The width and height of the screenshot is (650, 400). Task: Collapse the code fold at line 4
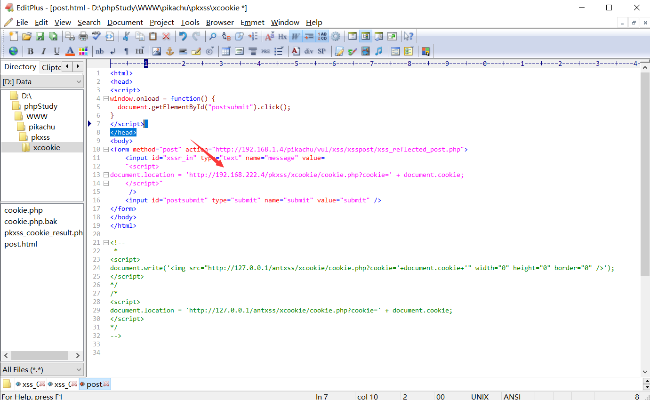[106, 99]
